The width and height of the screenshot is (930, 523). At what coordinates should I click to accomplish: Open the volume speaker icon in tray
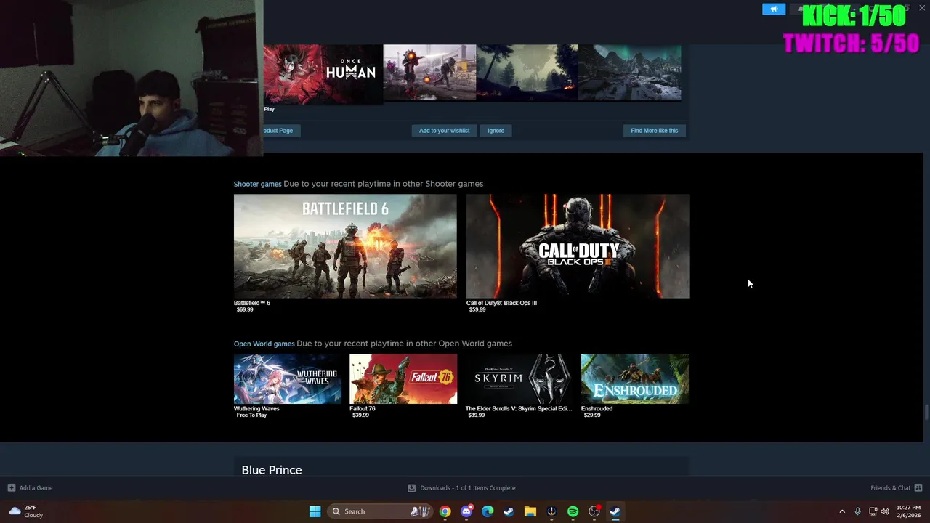click(x=885, y=511)
